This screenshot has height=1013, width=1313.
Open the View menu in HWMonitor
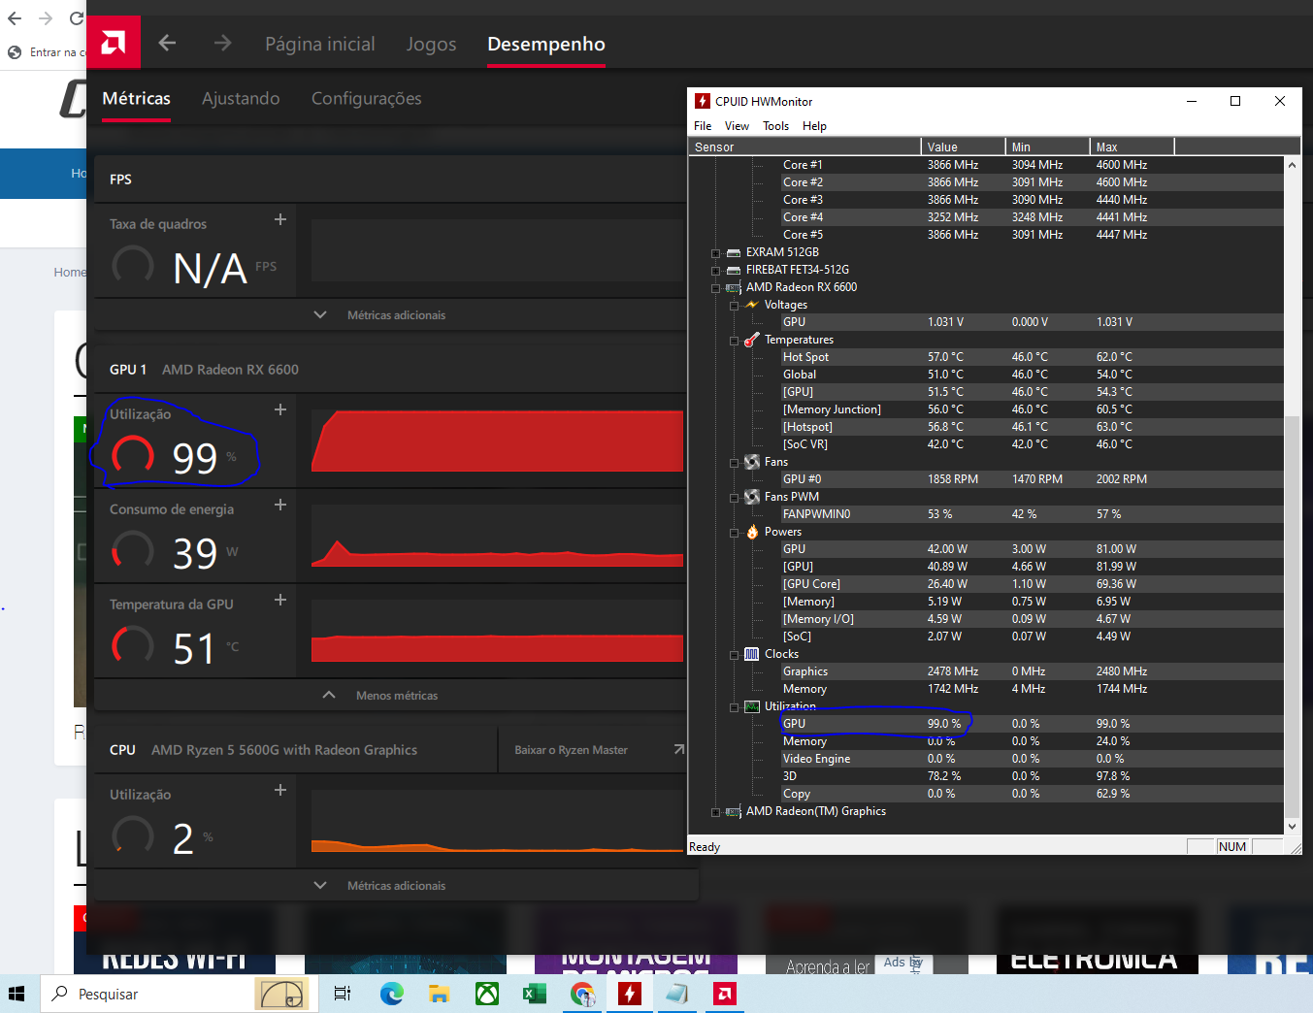(x=737, y=126)
